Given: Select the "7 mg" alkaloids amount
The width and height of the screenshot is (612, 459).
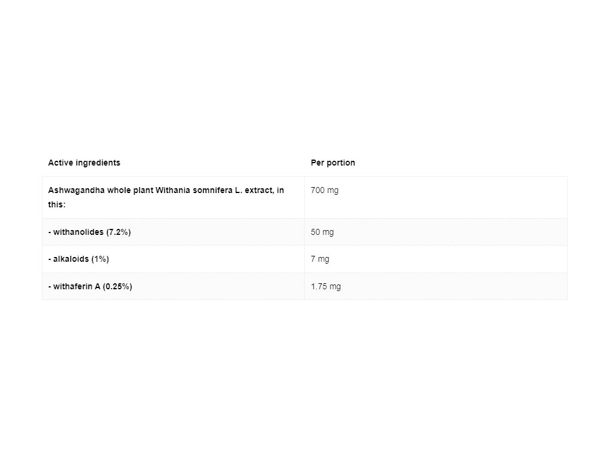Looking at the screenshot, I should coord(320,259).
